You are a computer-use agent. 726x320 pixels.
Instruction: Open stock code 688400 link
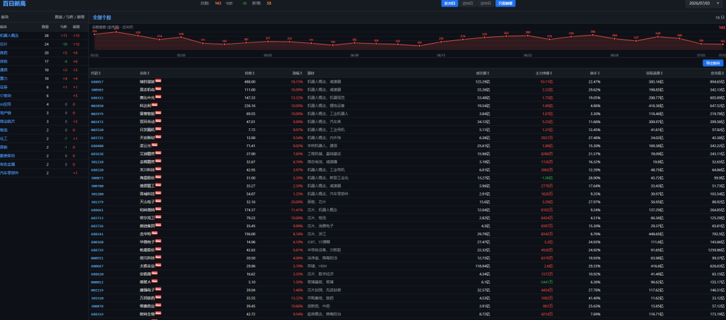[x=97, y=145]
